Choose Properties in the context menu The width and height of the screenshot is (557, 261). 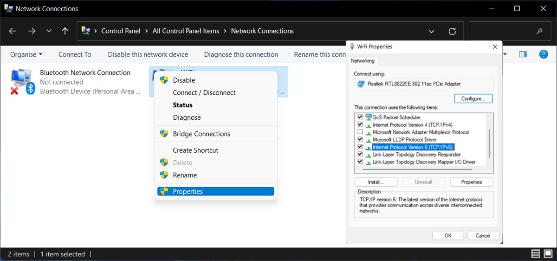tap(216, 191)
